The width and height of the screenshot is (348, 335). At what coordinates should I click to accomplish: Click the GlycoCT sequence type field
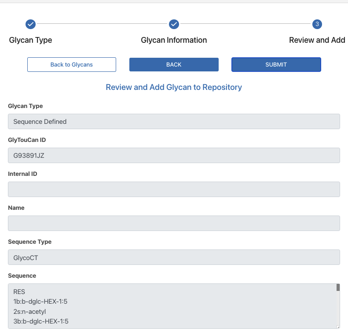click(174, 257)
